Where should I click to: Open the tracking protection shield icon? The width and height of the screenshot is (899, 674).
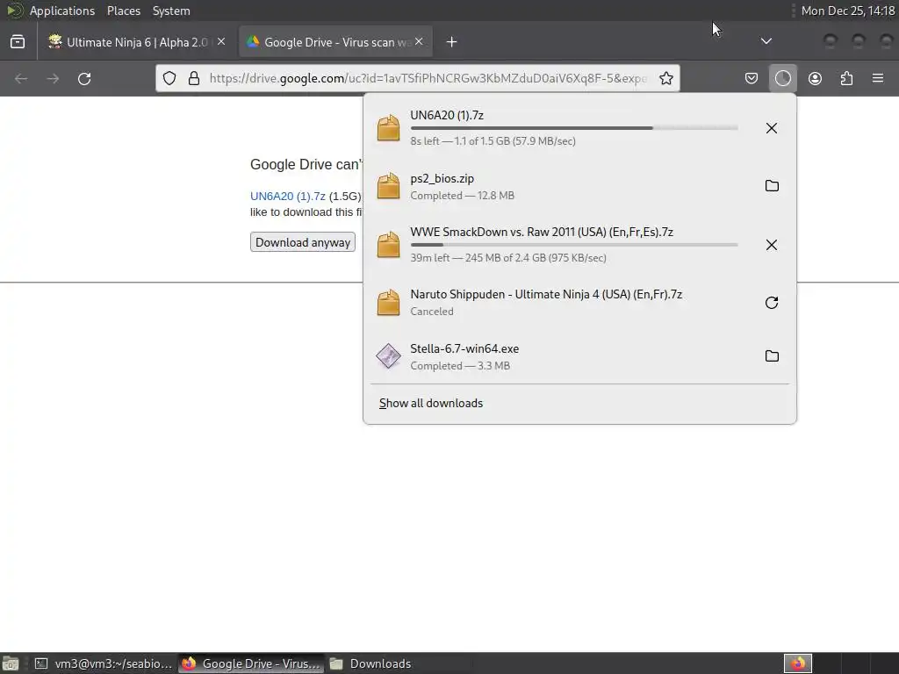coord(169,78)
